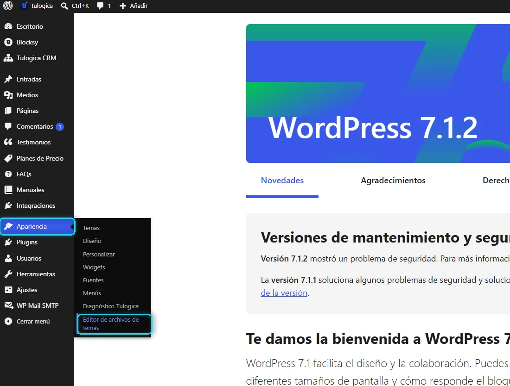Click the Planes de Precio tag icon

8,158
